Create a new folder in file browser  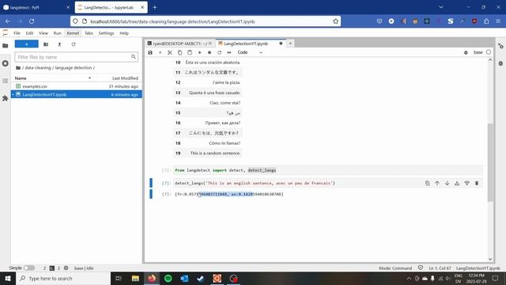46,44
